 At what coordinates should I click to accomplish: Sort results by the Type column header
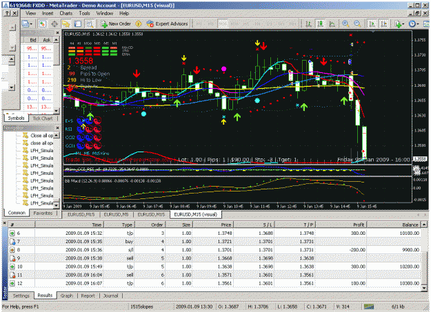click(119, 225)
